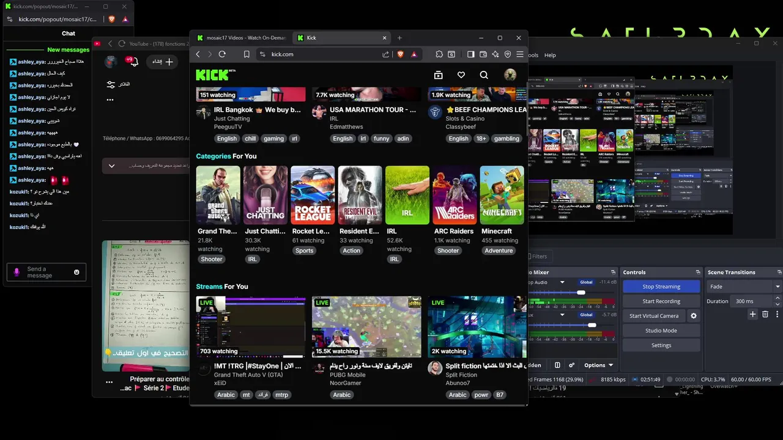Click the Shooter tag under Grand Theft Auto
The width and height of the screenshot is (783, 440).
[x=212, y=259]
